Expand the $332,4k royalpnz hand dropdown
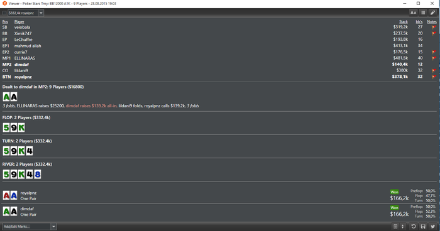Image resolution: width=440 pixels, height=231 pixels. click(41, 13)
